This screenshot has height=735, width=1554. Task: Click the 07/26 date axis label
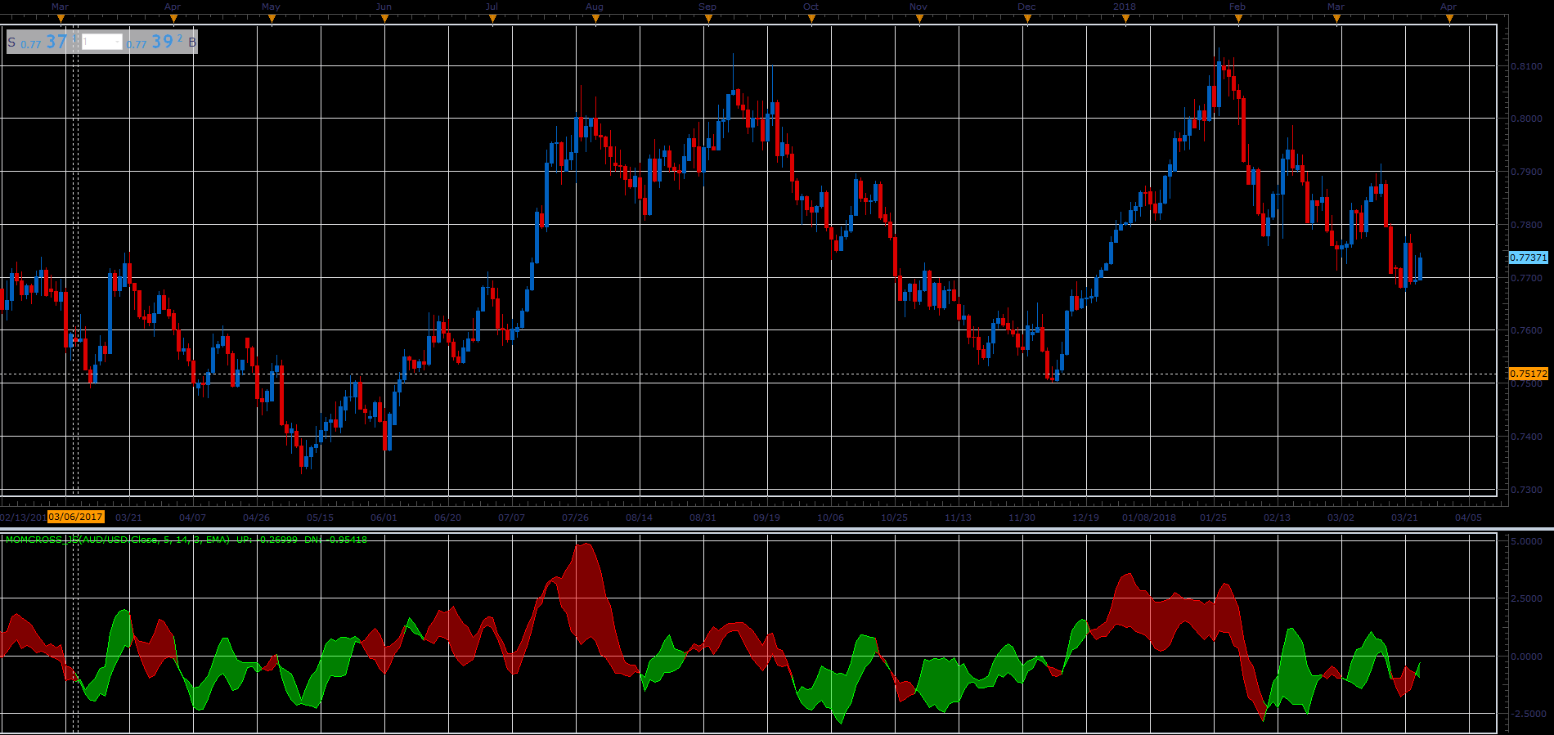(x=575, y=518)
